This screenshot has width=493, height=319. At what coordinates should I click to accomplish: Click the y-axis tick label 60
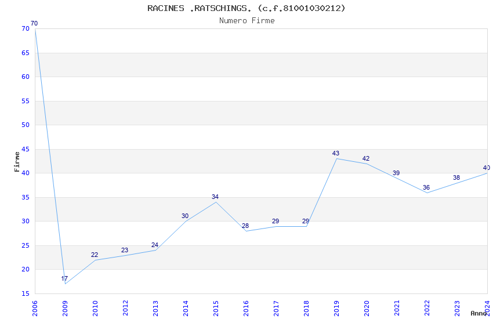[x=26, y=77]
